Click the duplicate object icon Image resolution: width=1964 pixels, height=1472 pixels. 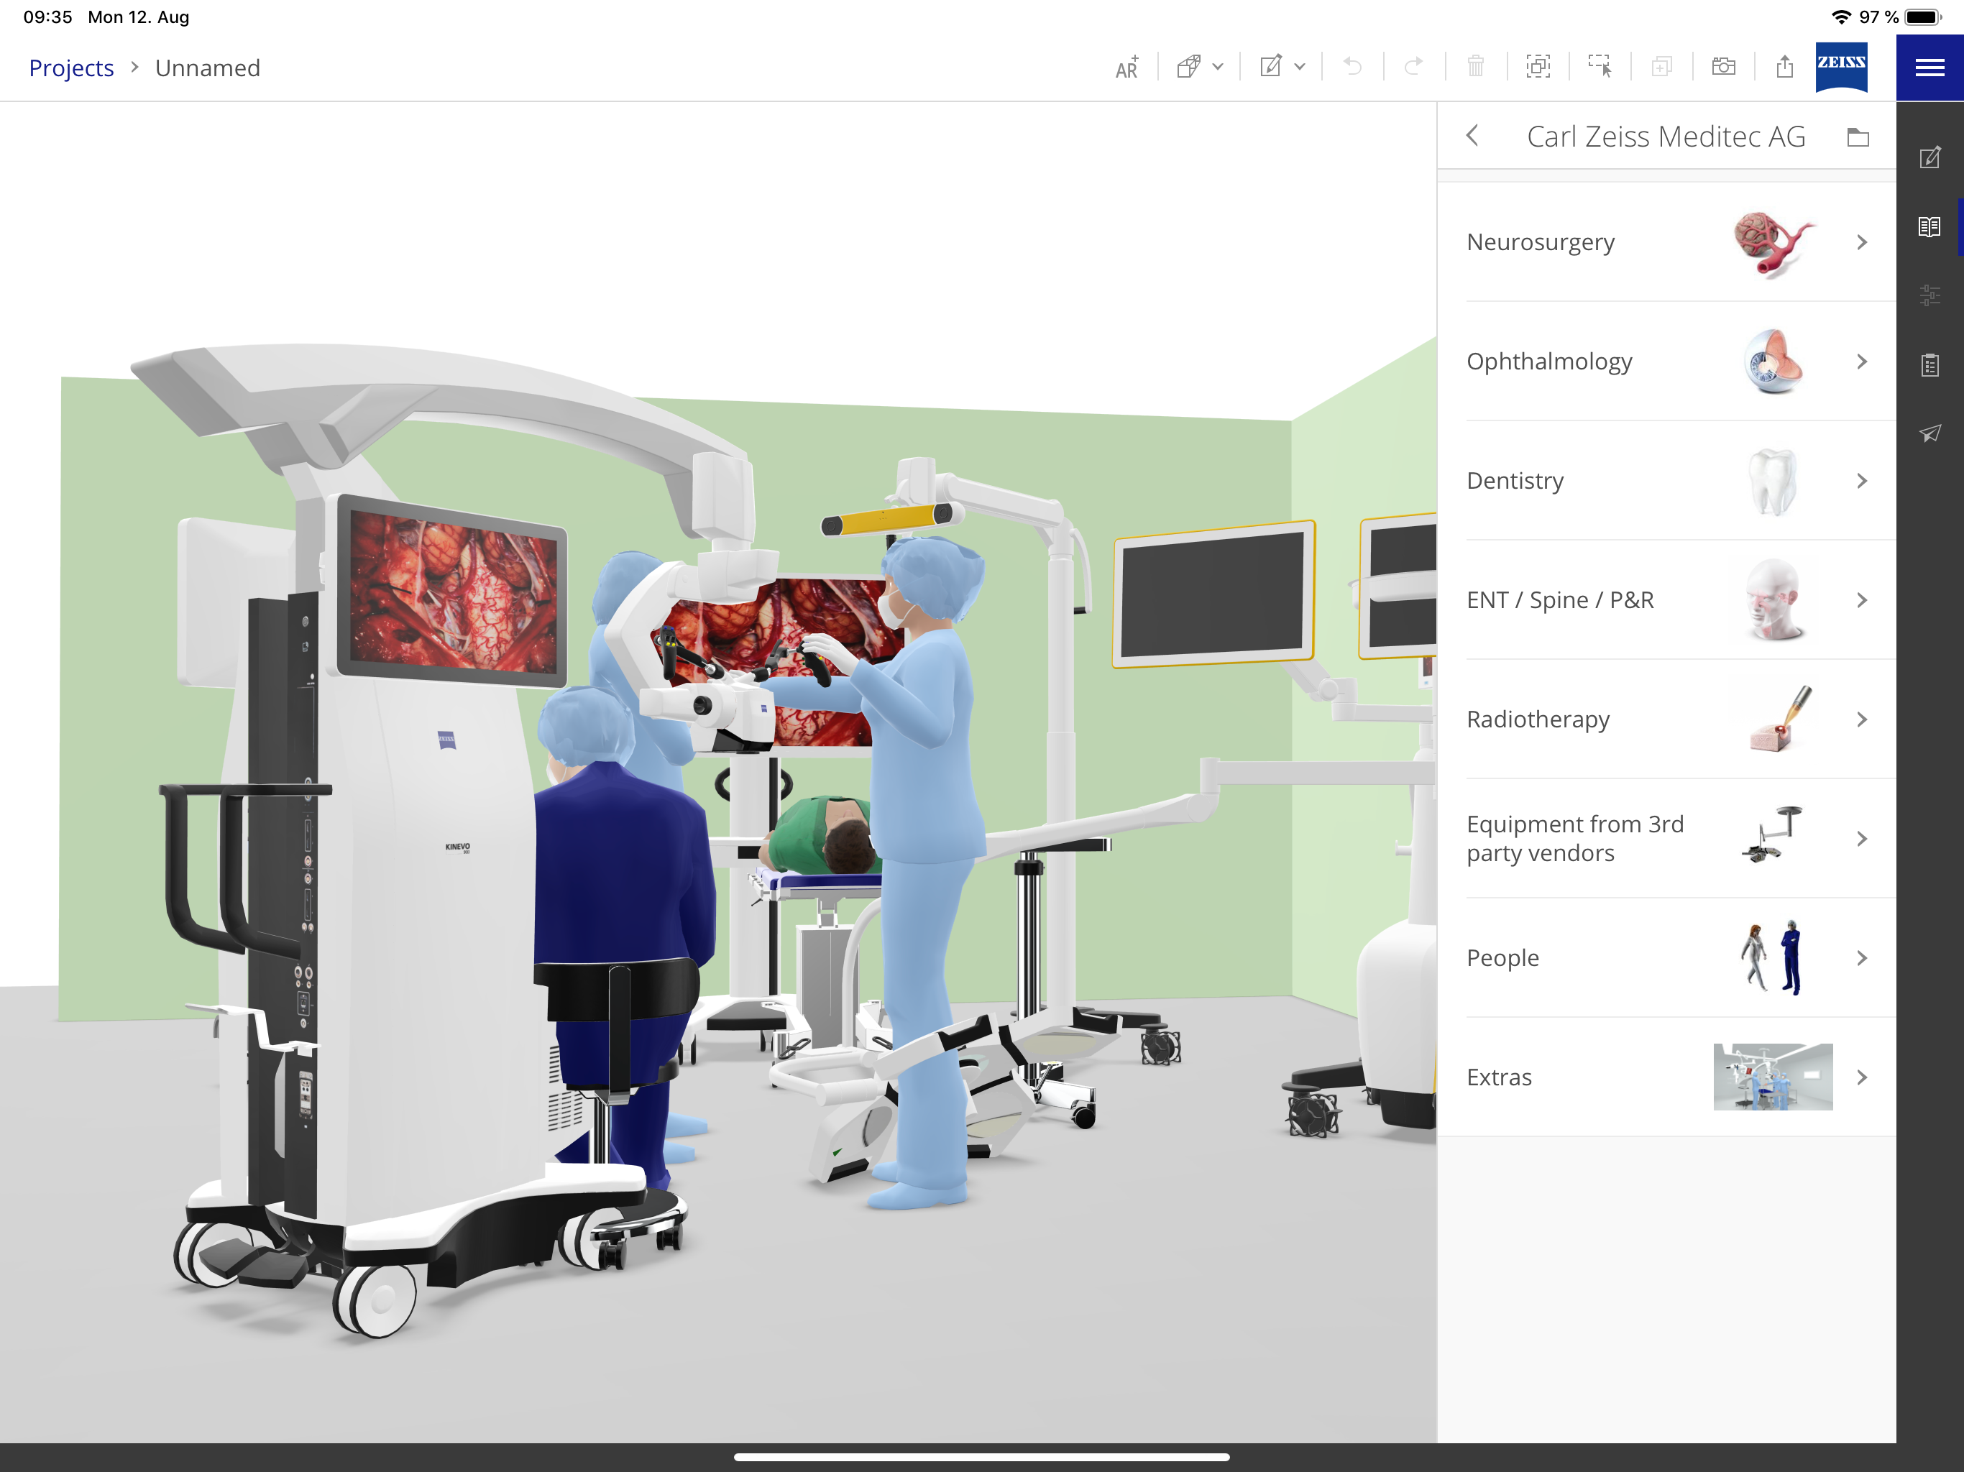point(1661,67)
